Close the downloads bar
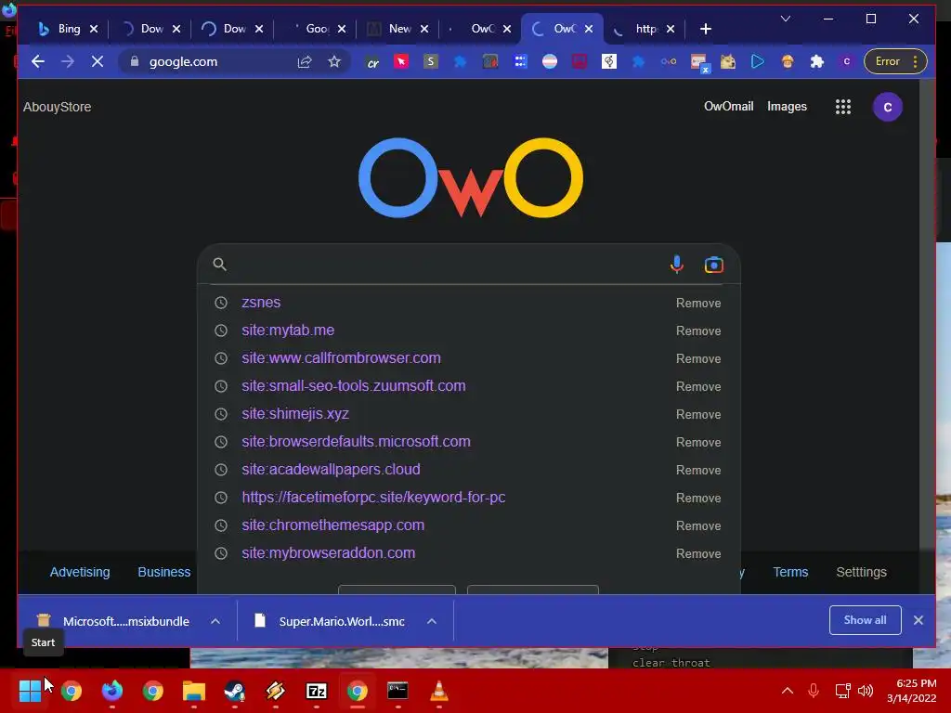Viewport: 951px width, 713px height. pyautogui.click(x=918, y=619)
